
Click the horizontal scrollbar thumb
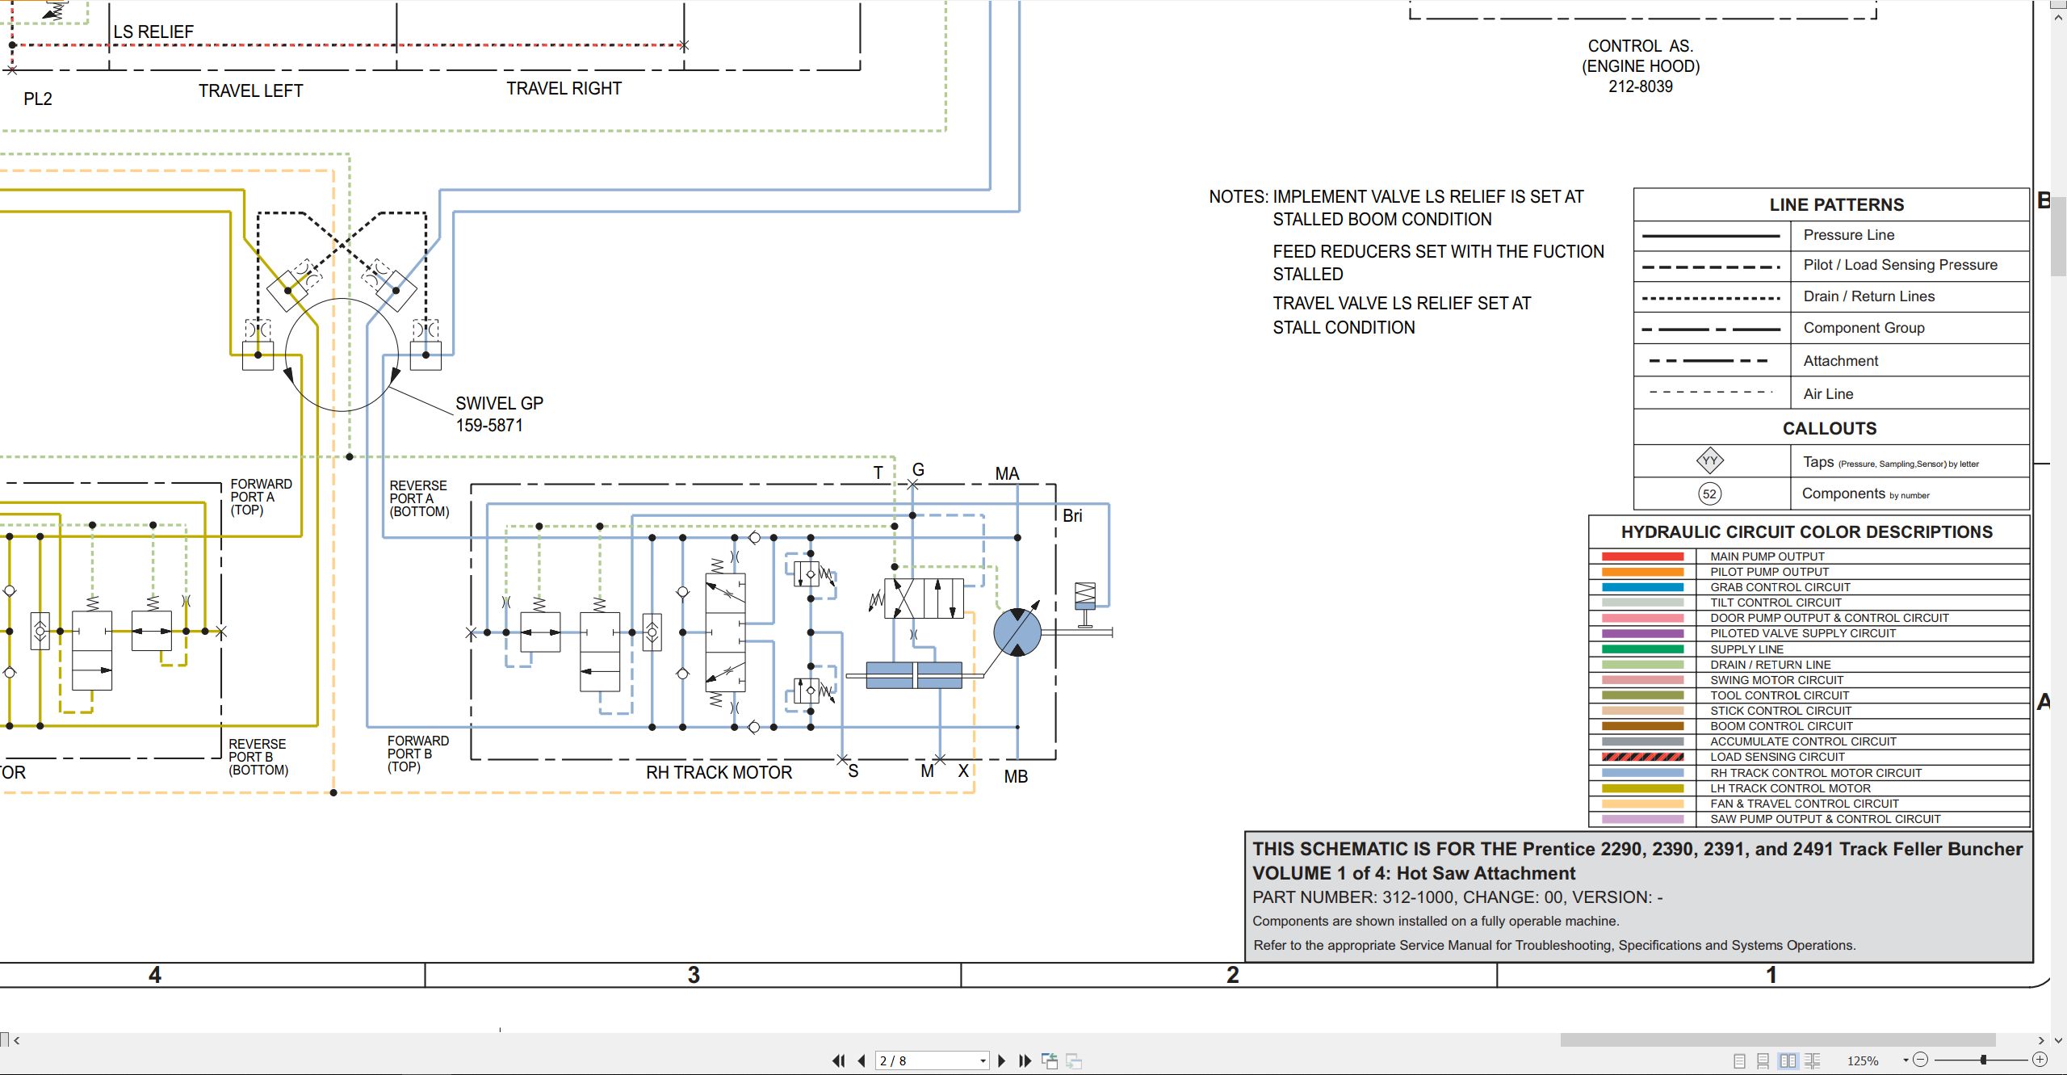1777,1039
